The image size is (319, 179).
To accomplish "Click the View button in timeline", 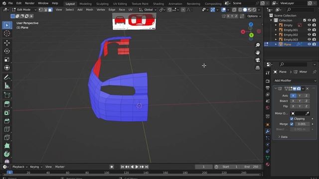I will click(x=48, y=167).
